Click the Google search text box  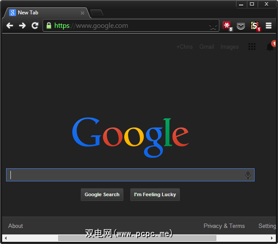[130, 175]
